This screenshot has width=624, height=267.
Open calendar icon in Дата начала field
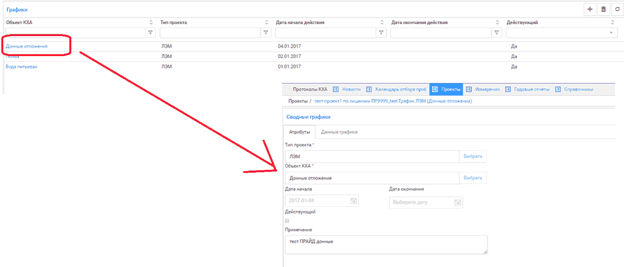pyautogui.click(x=353, y=202)
